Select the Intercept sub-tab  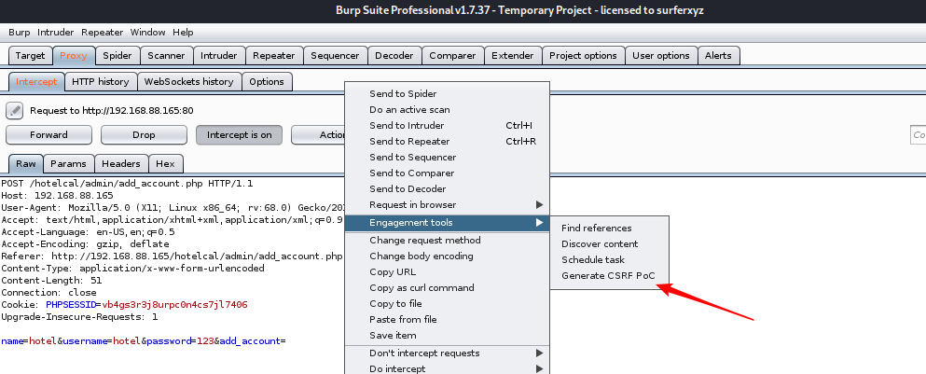pyautogui.click(x=36, y=81)
